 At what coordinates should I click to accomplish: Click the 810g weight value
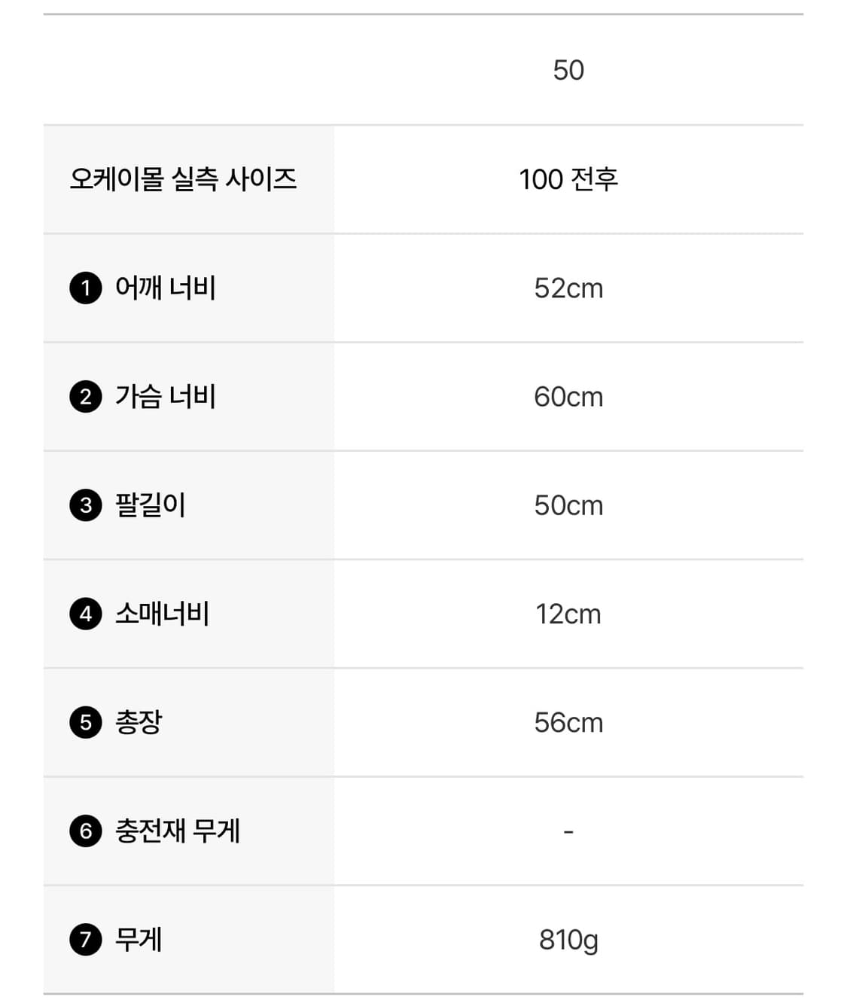[x=568, y=940]
